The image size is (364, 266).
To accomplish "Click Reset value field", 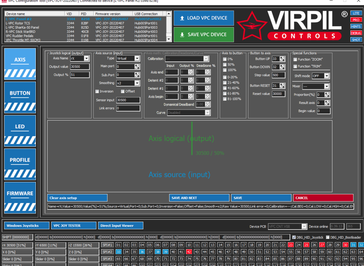I will (278, 94).
